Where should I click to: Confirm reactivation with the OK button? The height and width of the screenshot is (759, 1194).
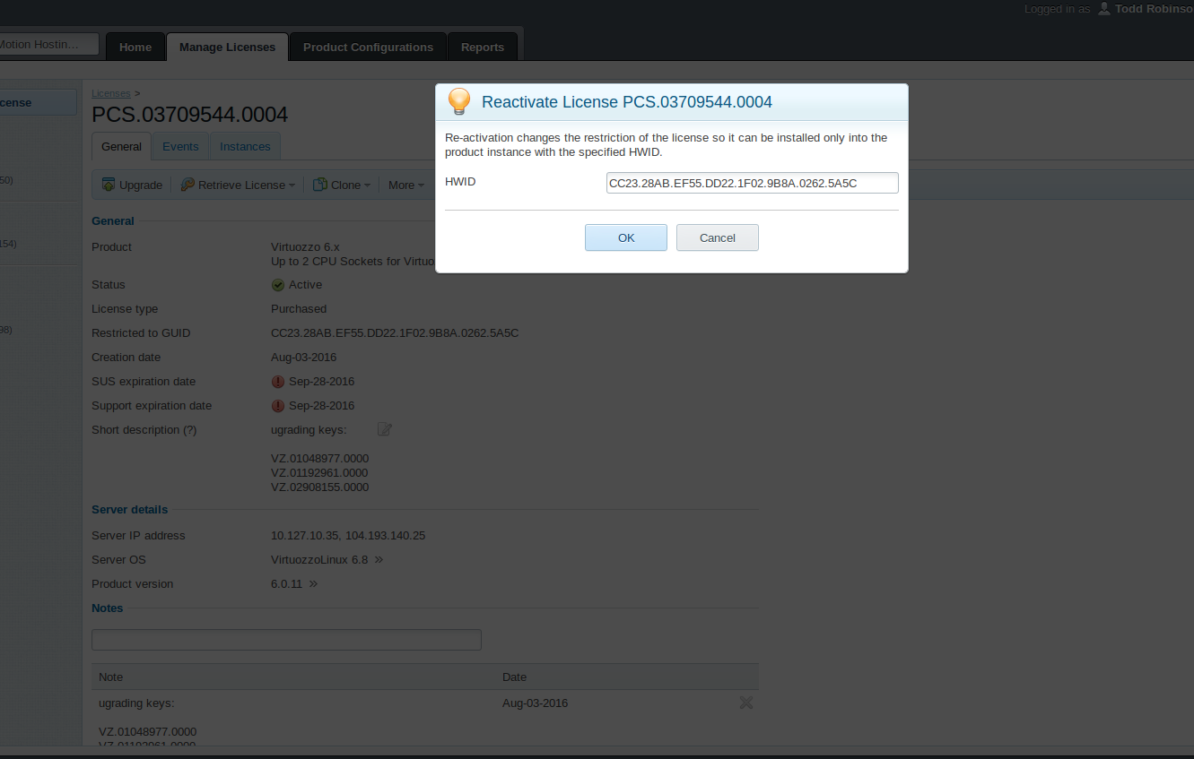pyautogui.click(x=625, y=237)
